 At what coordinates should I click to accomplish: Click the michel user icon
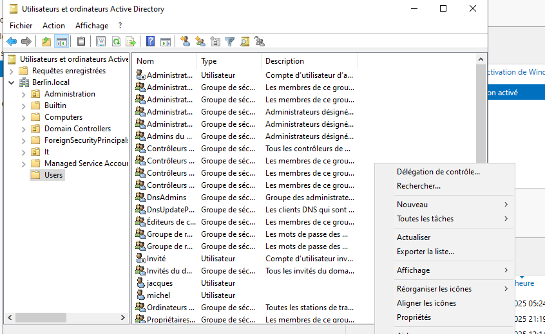140,295
